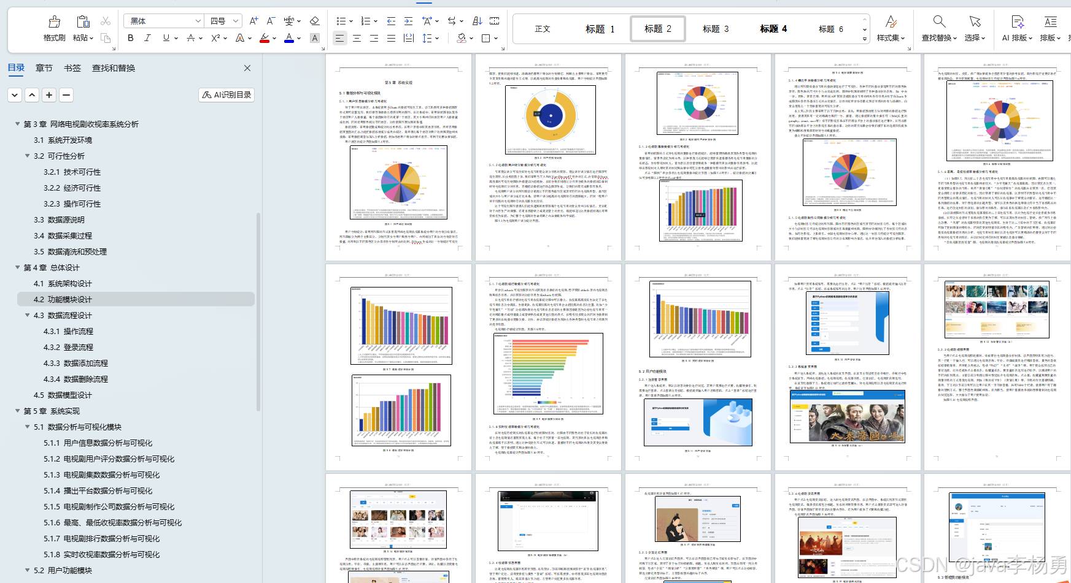Open the first page thumbnail 第5章 系统实现
The width and height of the screenshot is (1071, 583).
tap(398, 157)
